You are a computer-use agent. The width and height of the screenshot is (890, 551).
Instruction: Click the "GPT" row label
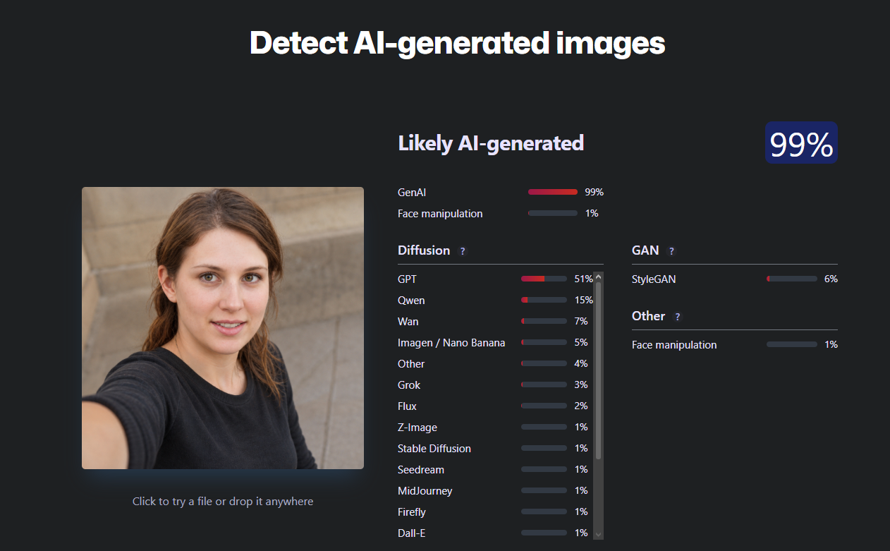pos(407,279)
